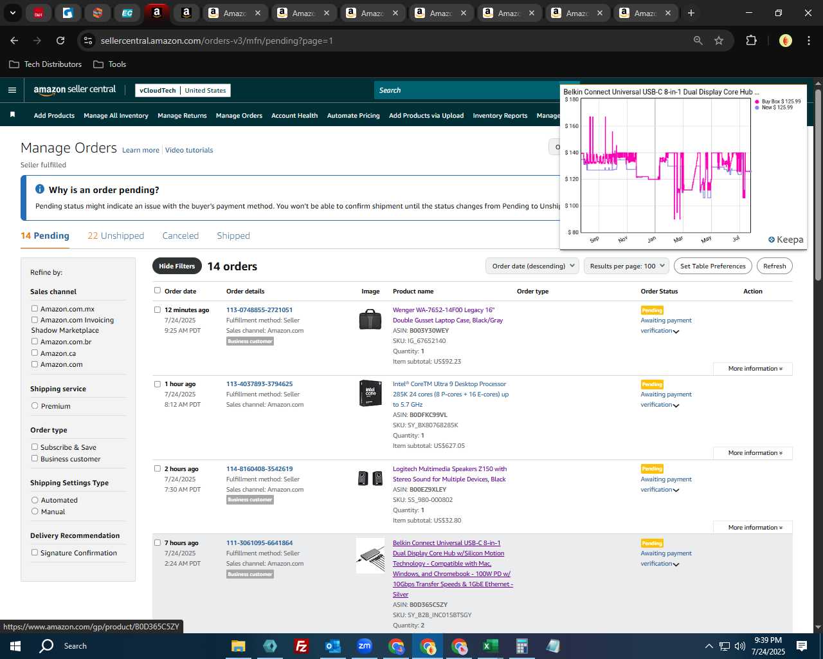
Task: Check the Amazon.com Invoicing Shadow Marketplace filter
Action: click(x=35, y=319)
